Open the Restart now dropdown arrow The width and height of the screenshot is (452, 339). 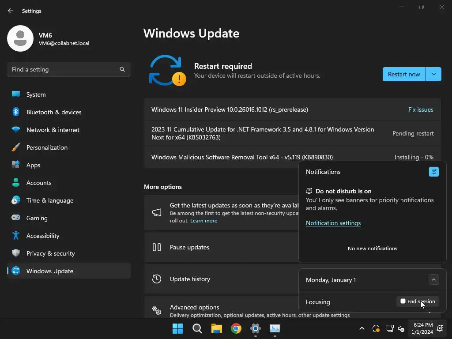click(433, 74)
